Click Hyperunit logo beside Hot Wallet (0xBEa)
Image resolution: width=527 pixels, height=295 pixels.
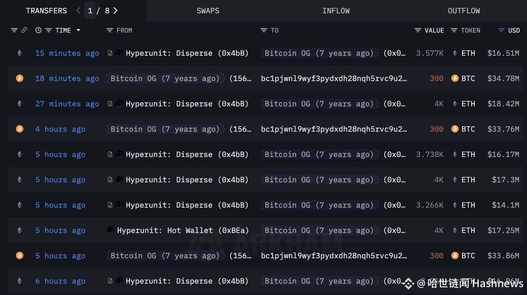111,230
